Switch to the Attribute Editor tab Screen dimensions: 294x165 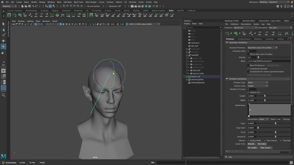point(249,21)
